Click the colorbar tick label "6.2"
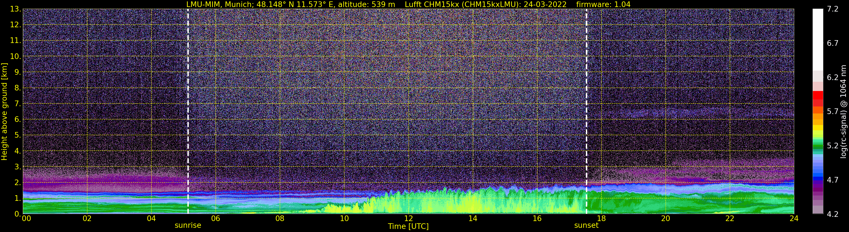The width and height of the screenshot is (849, 232). 833,78
